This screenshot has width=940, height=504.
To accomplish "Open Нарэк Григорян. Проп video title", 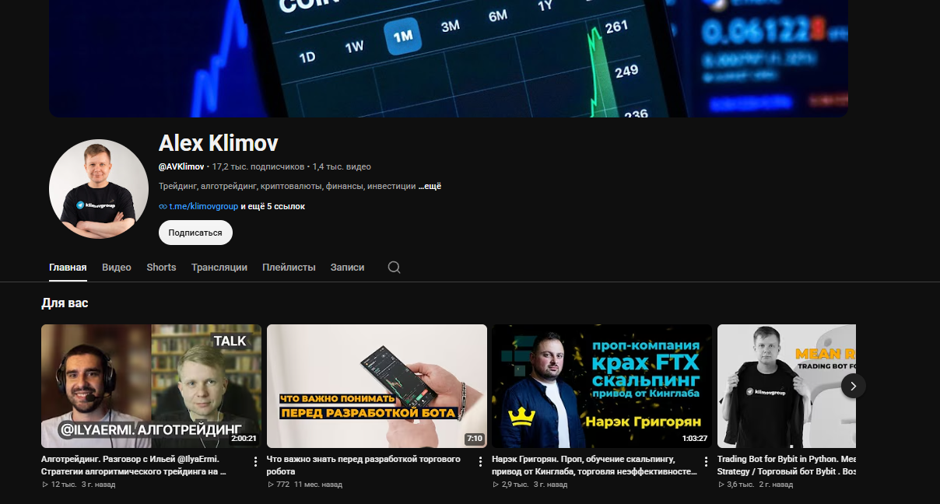I will point(595,465).
